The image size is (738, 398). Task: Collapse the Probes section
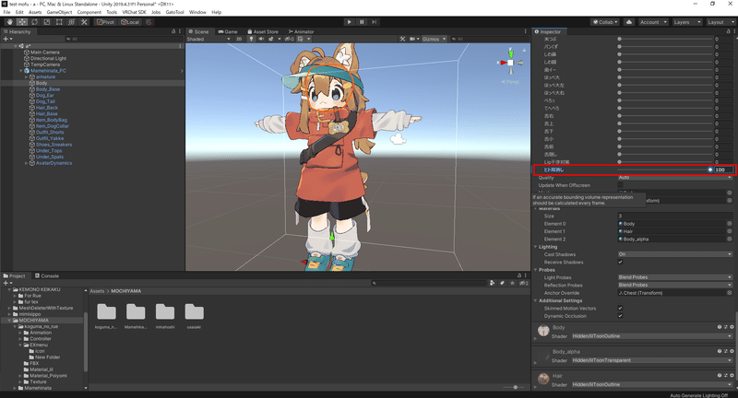536,270
